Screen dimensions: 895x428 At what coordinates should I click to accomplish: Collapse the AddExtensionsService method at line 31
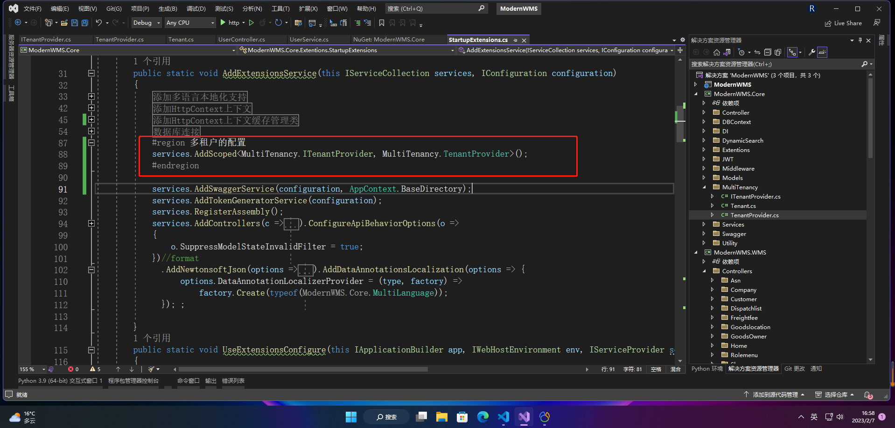(x=91, y=73)
